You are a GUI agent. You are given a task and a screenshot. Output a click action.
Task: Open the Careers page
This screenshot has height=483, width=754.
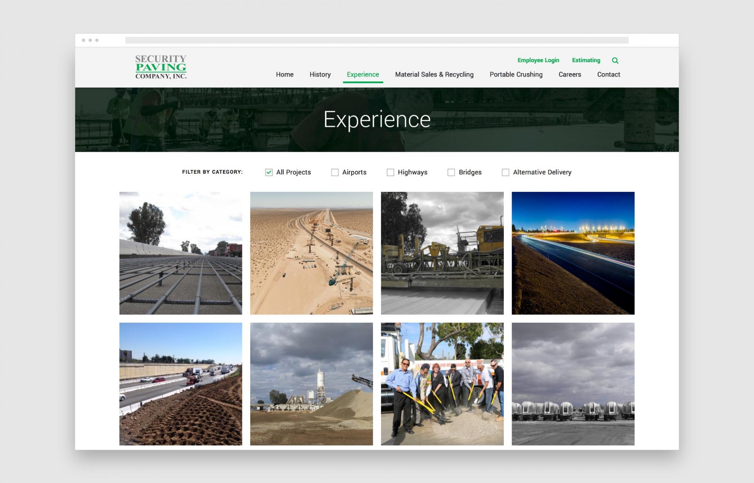pos(570,74)
